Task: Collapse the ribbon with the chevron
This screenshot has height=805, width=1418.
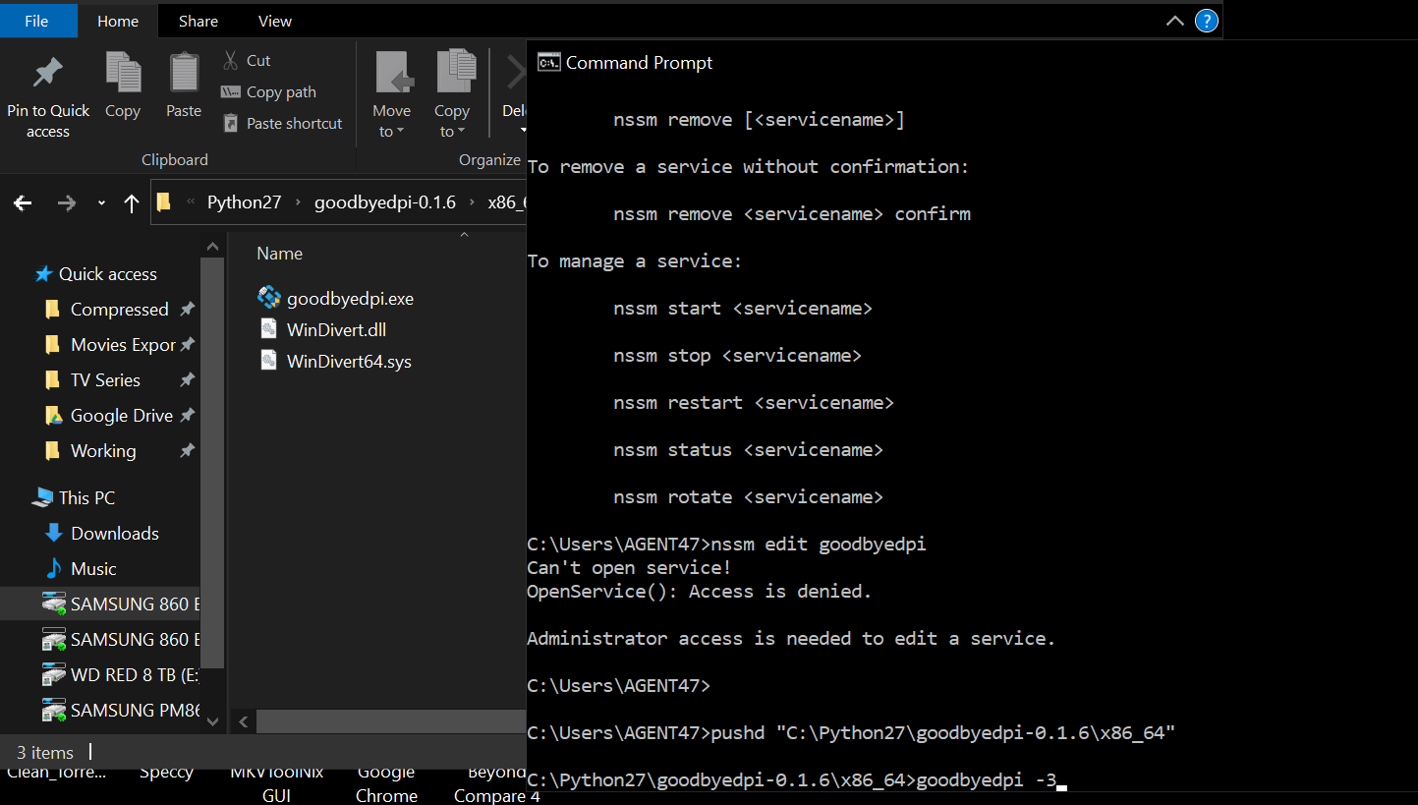Action: pyautogui.click(x=1174, y=20)
